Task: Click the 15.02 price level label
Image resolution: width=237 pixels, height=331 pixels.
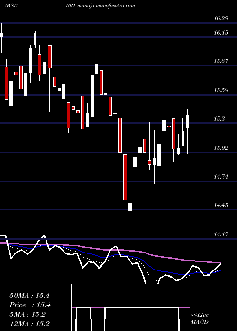Action: [x=221, y=148]
